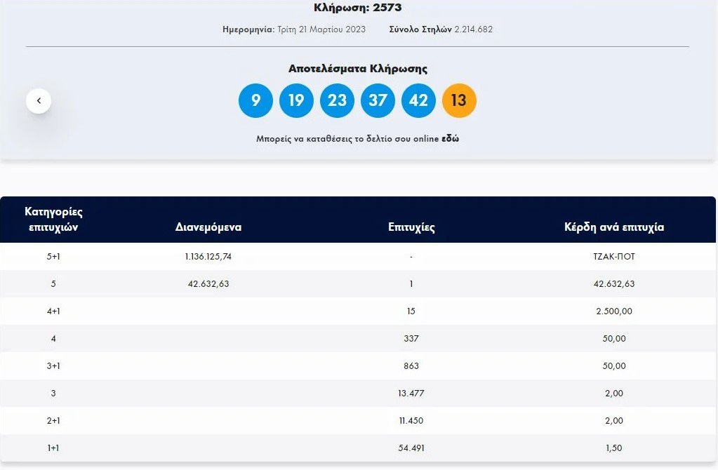Click the blue ball number 9

[255, 100]
